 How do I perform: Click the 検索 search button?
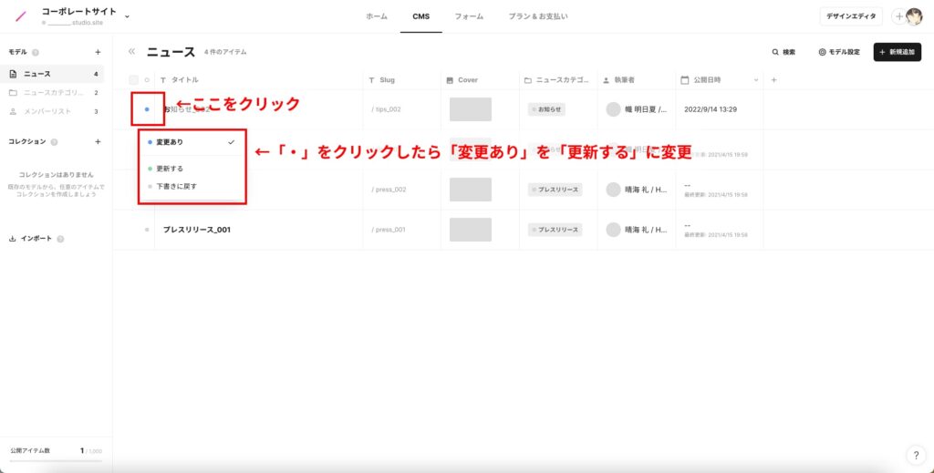tap(784, 52)
